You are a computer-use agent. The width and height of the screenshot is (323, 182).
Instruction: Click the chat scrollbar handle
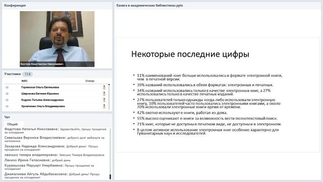(x=110, y=176)
